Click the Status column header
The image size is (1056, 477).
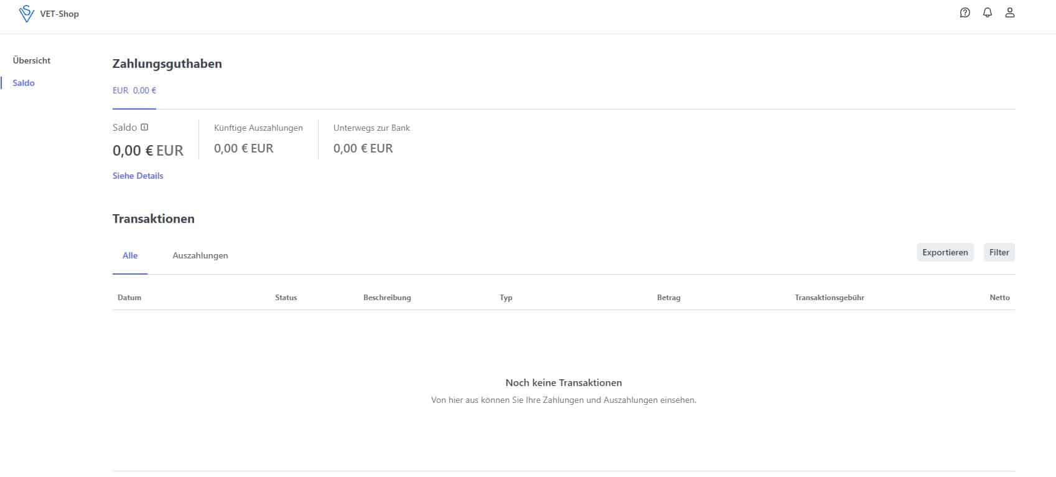pyautogui.click(x=286, y=298)
